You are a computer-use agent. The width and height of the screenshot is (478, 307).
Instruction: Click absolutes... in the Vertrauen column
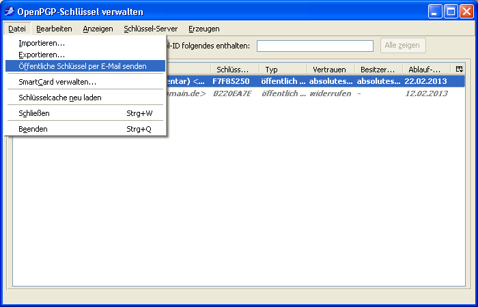click(x=331, y=81)
